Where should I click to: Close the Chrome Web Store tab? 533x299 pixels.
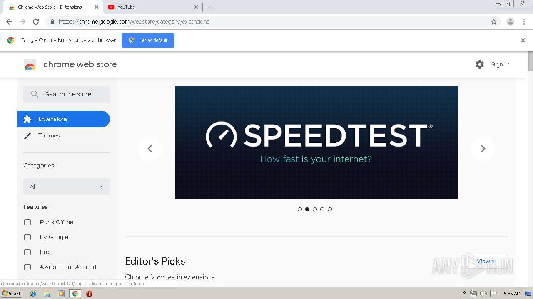click(x=97, y=7)
